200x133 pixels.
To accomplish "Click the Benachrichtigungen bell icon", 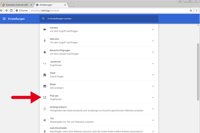I will [x=45, y=52].
